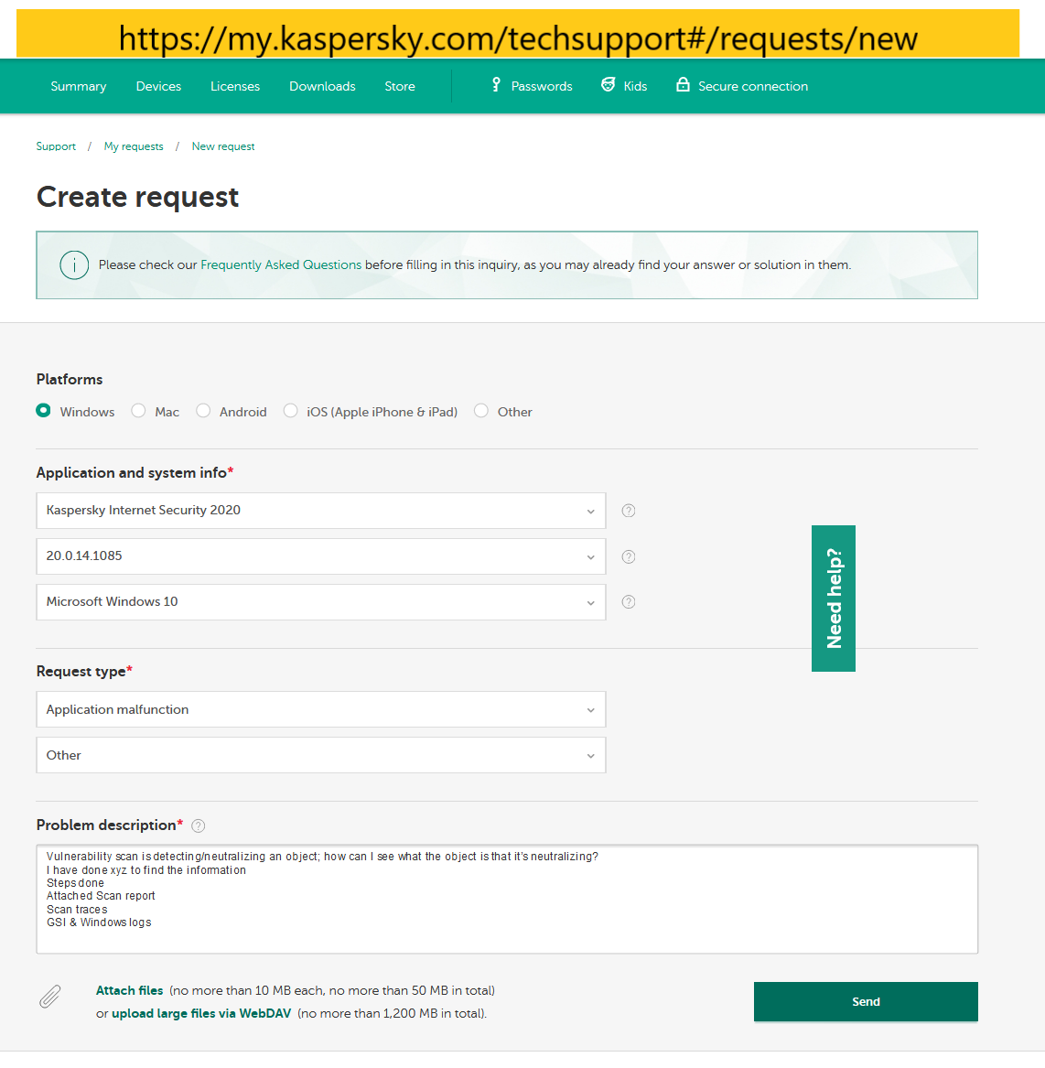Click the Kids mask icon
1045x1068 pixels.
pyautogui.click(x=608, y=84)
